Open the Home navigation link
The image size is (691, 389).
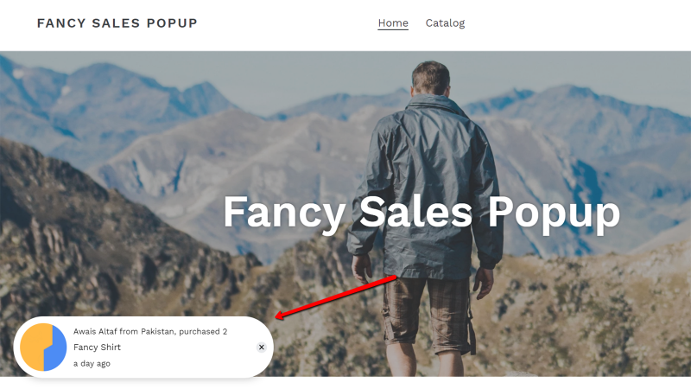(x=393, y=23)
